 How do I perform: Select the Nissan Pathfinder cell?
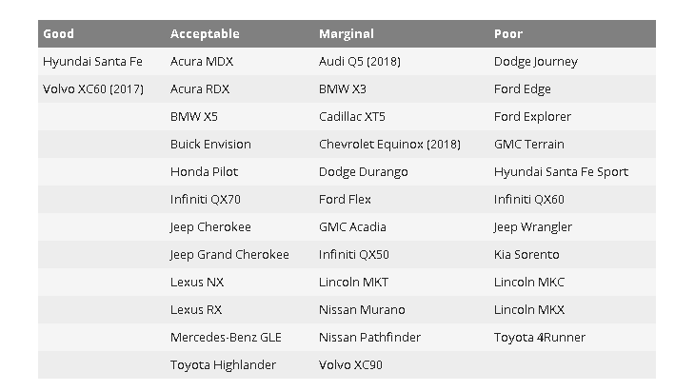[x=369, y=338]
